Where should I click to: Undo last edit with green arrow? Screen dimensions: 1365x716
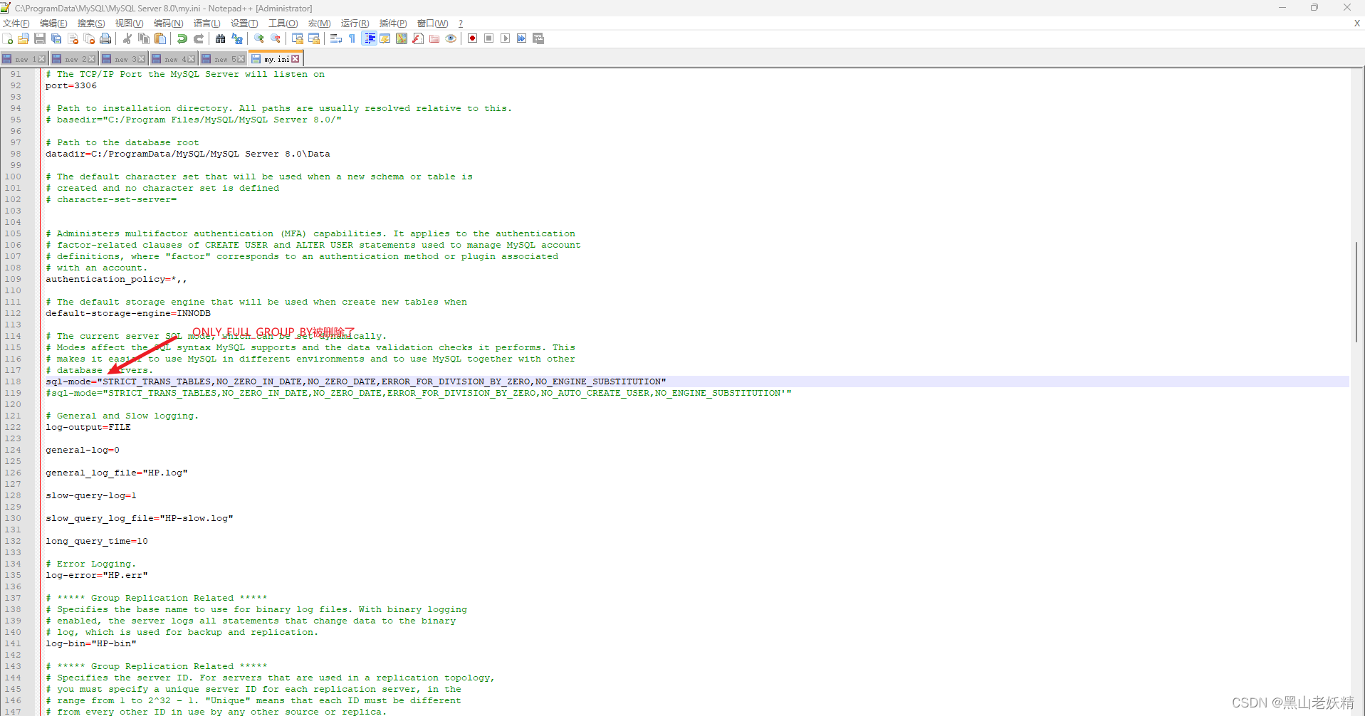(x=182, y=38)
